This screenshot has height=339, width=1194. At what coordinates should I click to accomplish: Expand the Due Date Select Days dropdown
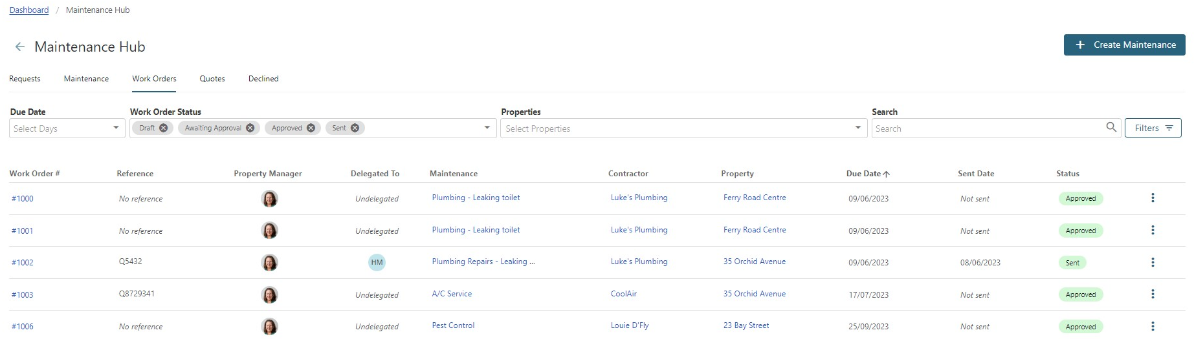pyautogui.click(x=67, y=128)
